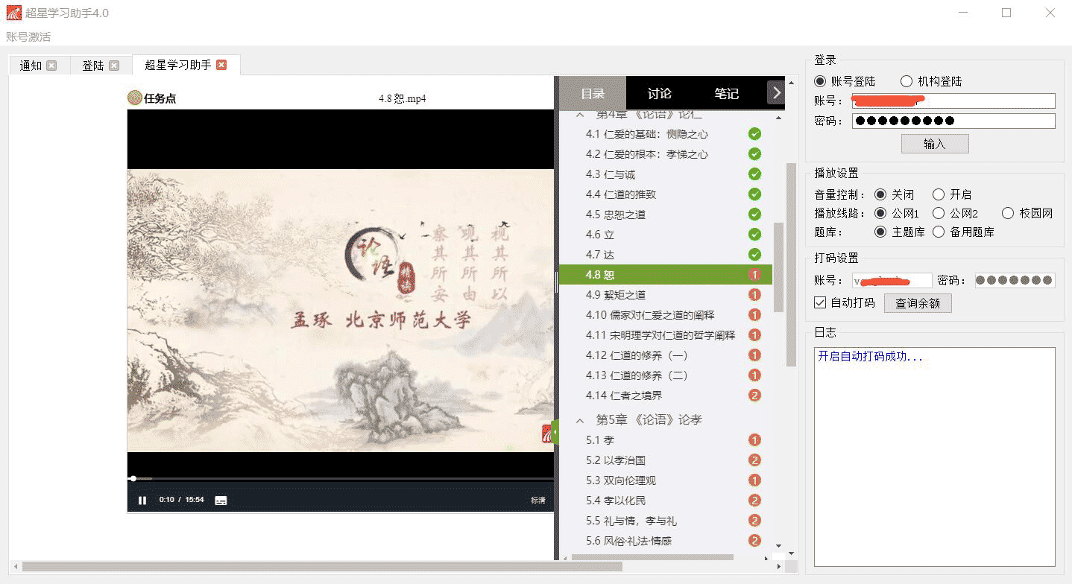
Task: Close the 登陆 tab
Action: pos(114,66)
